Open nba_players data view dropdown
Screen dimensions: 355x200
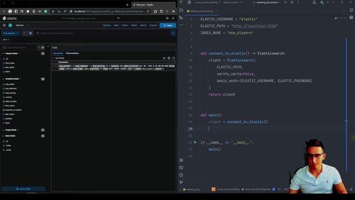click(11, 33)
